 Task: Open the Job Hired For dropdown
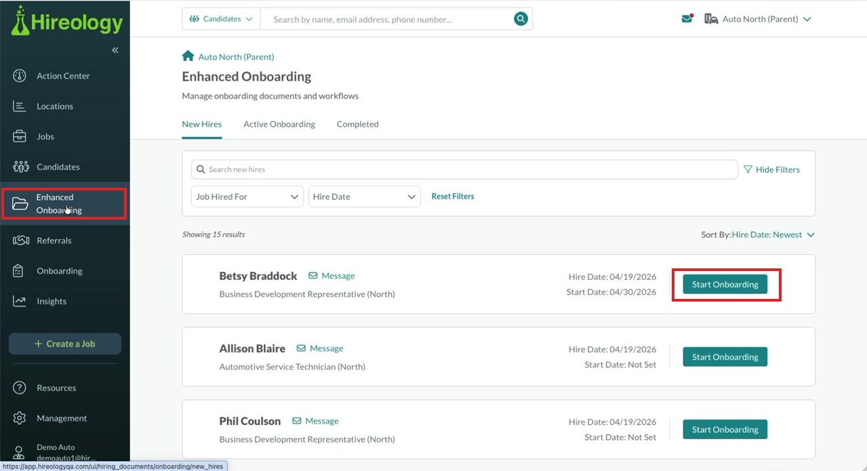pyautogui.click(x=247, y=197)
